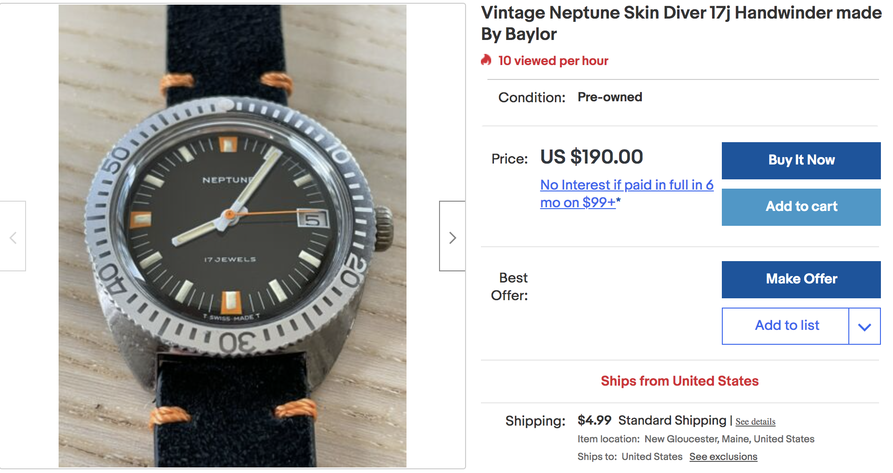
Task: View the See exclusions link
Action: (x=723, y=457)
